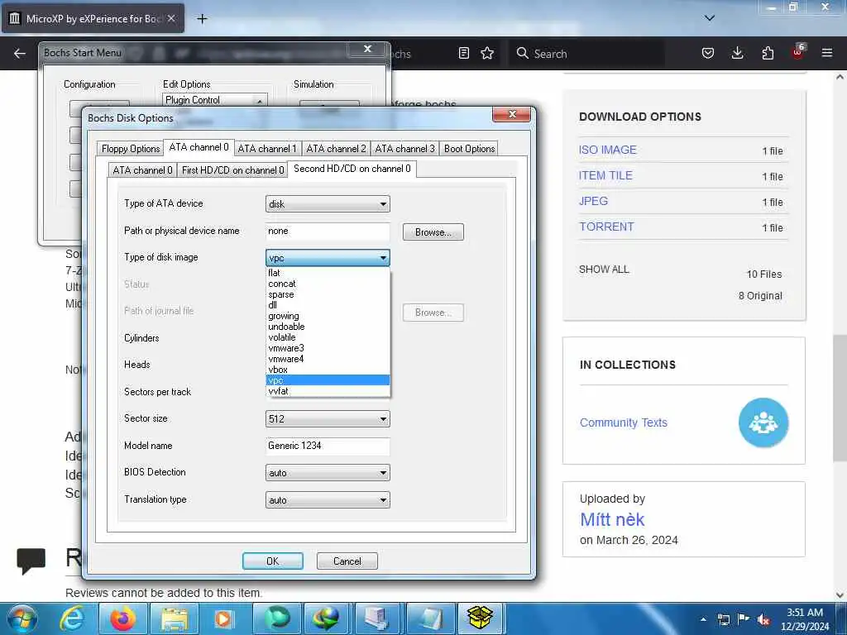The height and width of the screenshot is (635, 847).
Task: Choose undoable in disk image list
Action: tap(328, 327)
